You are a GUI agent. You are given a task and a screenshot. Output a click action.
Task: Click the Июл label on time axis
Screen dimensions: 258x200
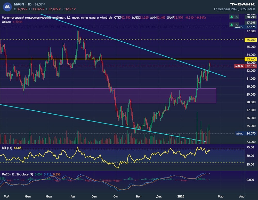(x=49, y=196)
